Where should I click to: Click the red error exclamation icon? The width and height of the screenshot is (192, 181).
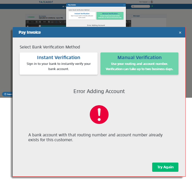point(99,114)
